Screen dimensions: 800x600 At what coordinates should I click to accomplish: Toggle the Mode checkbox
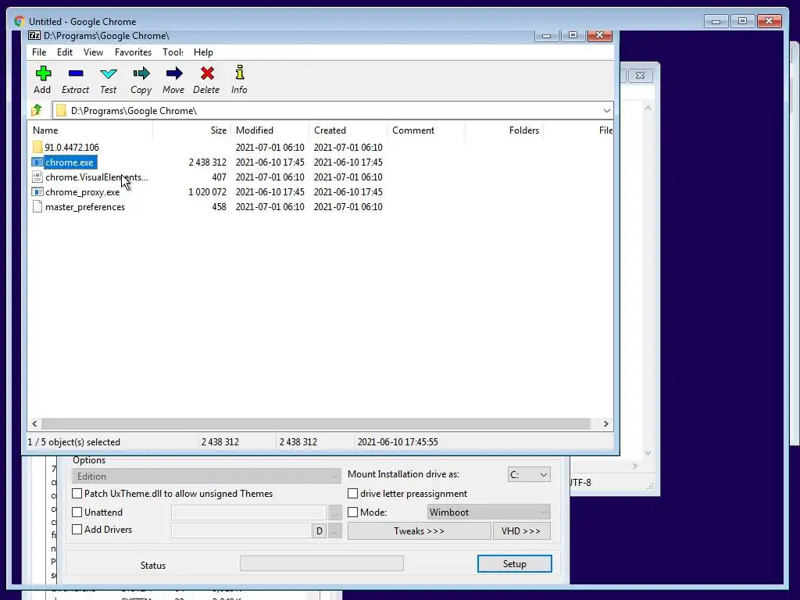pyautogui.click(x=352, y=512)
